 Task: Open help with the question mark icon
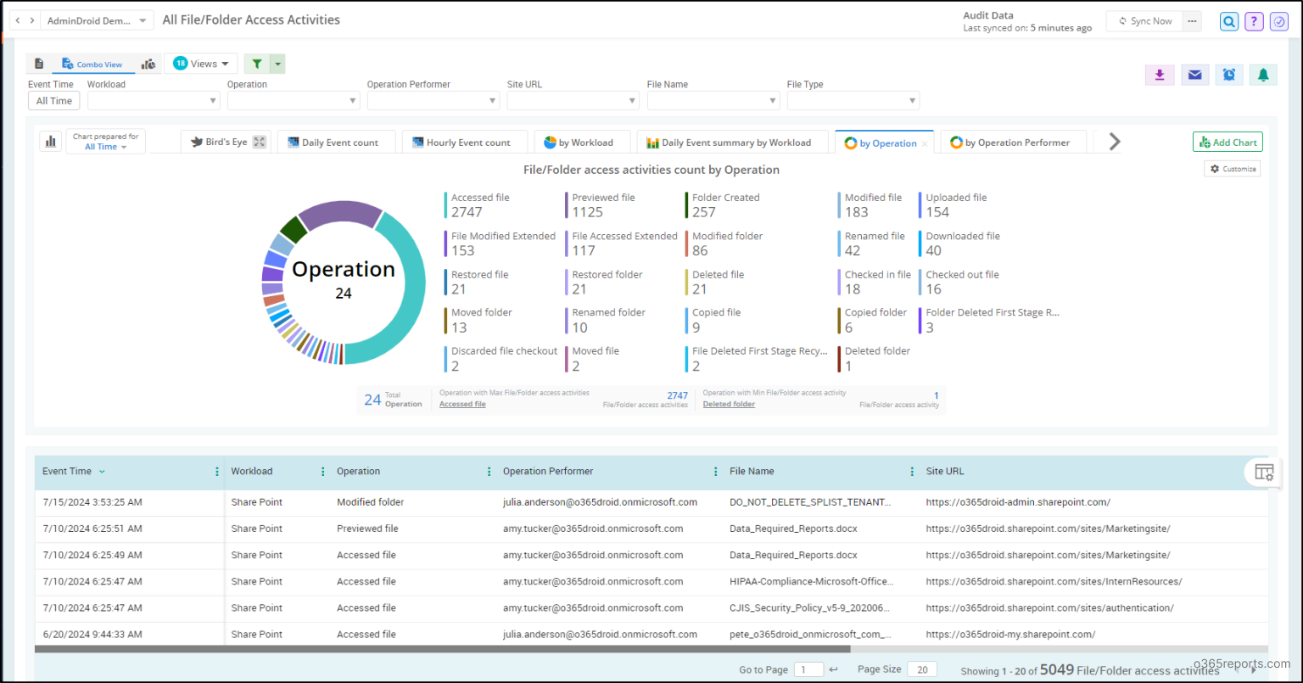[x=1255, y=21]
